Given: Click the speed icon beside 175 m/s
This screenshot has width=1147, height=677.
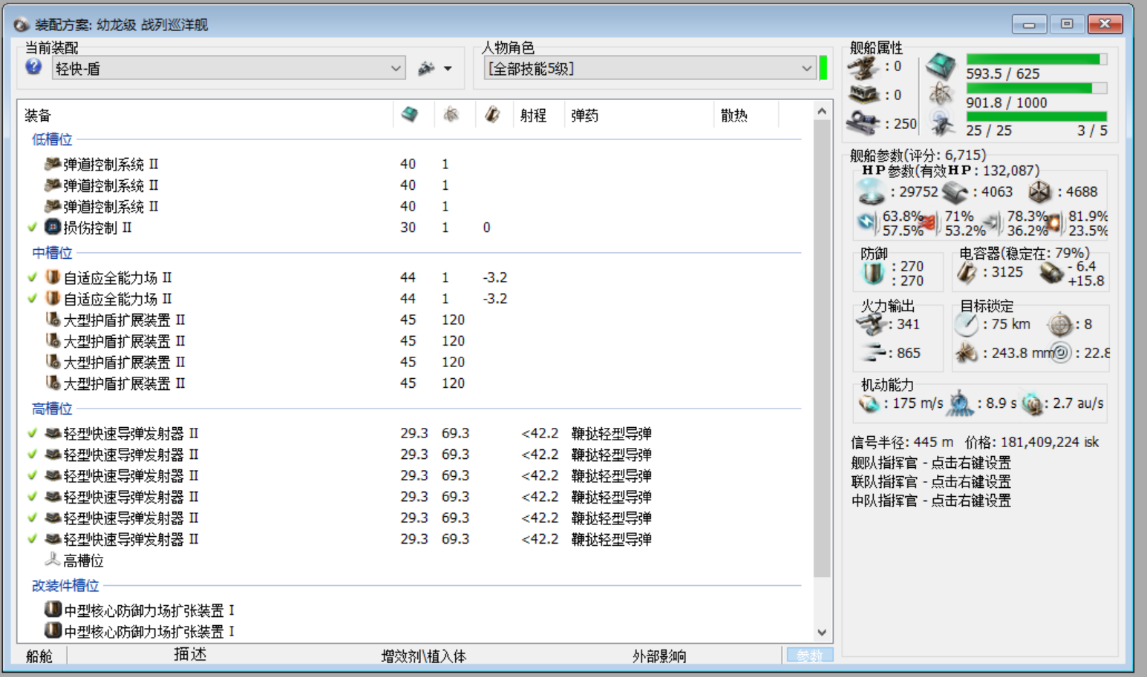Looking at the screenshot, I should click(869, 403).
